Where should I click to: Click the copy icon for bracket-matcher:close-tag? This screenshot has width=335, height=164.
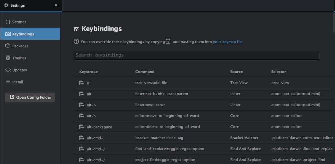[81, 138]
